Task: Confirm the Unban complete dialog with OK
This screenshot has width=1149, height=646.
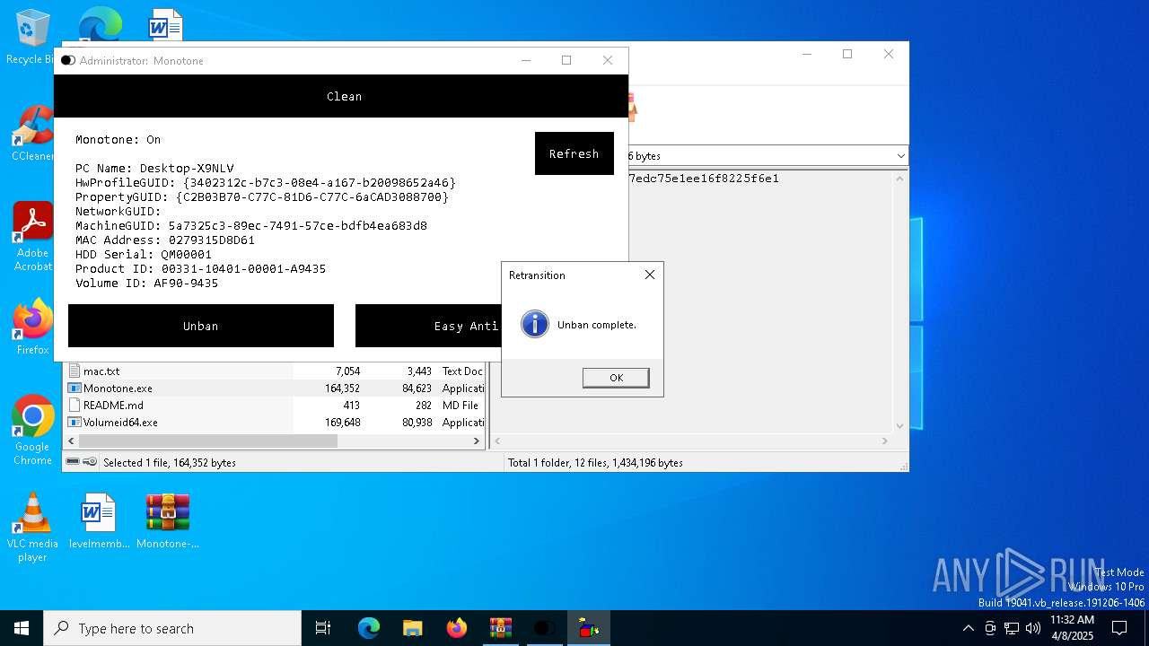Action: click(x=616, y=378)
